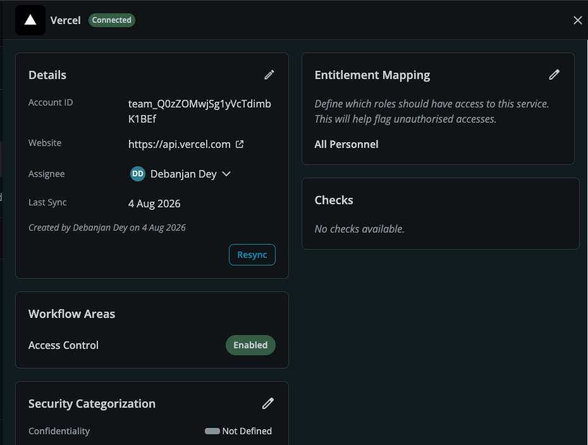Image resolution: width=588 pixels, height=445 pixels.
Task: Click the Details heading
Action: coord(47,75)
